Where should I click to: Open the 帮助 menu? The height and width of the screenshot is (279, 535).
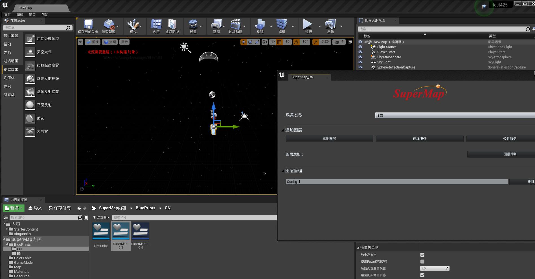(45, 15)
